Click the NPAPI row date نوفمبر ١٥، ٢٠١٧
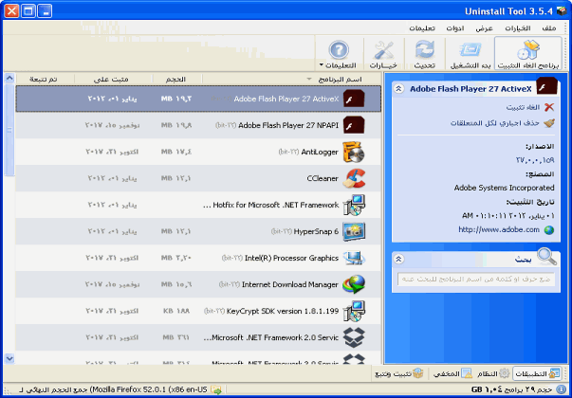Screen dimensions: 572x398 click(x=112, y=125)
